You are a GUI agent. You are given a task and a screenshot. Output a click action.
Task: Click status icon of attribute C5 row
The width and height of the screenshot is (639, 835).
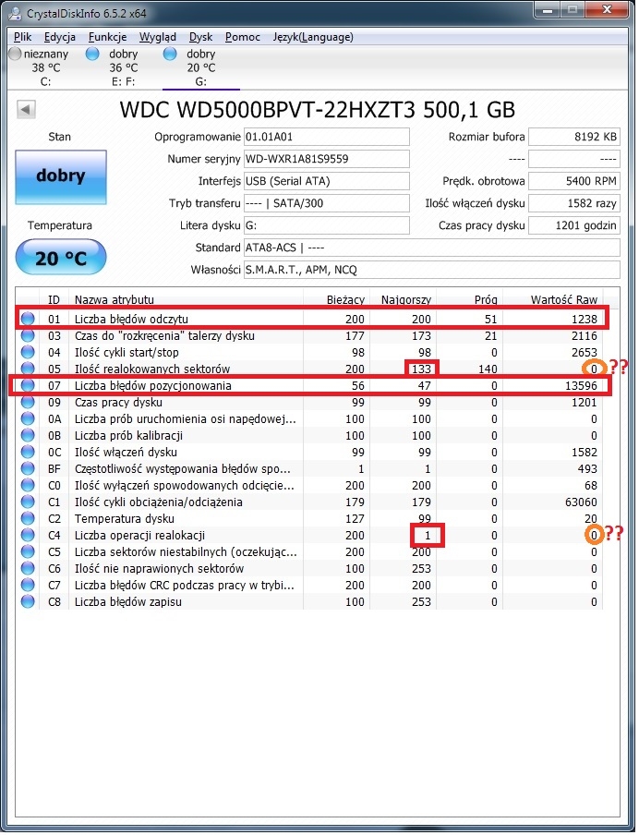tap(28, 551)
